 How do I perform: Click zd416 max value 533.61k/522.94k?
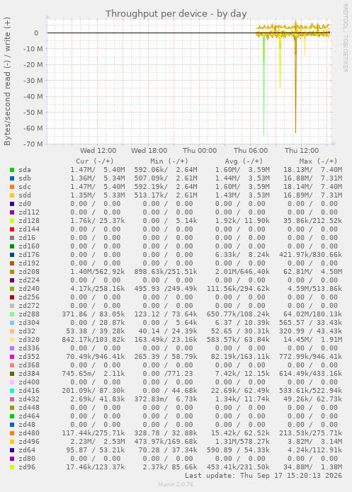[x=310, y=391]
